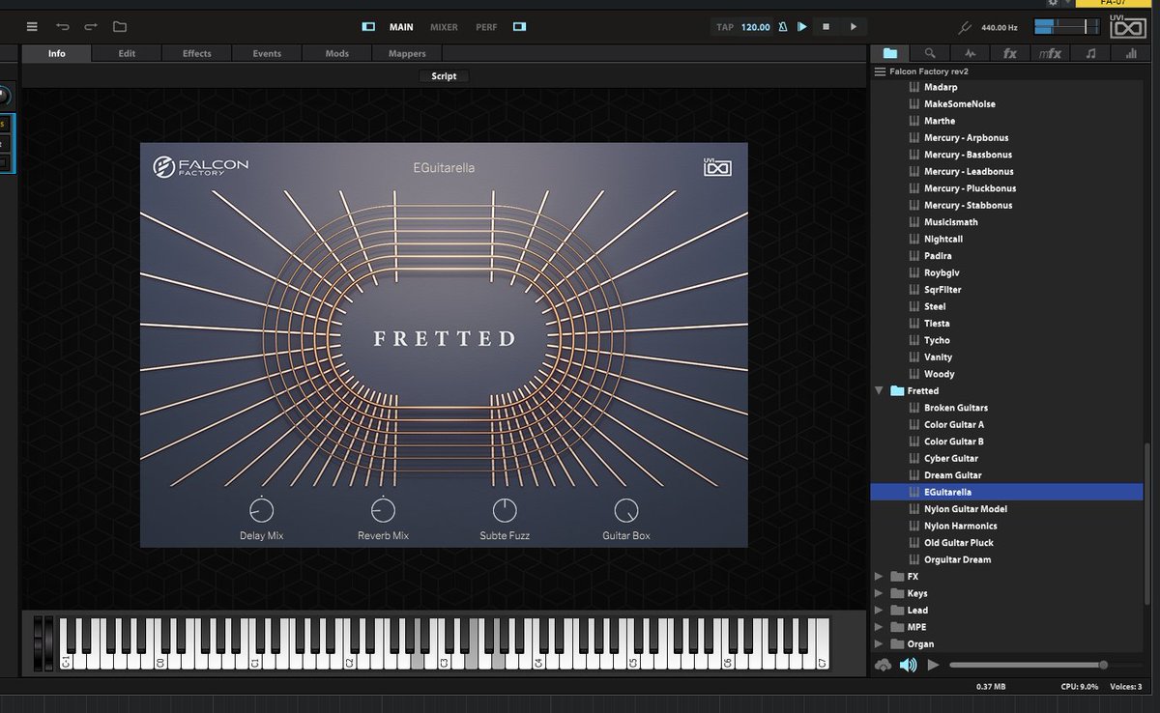Screen dimensions: 1160x713
Task: Open the folder icon in top toolbar
Action: click(120, 27)
